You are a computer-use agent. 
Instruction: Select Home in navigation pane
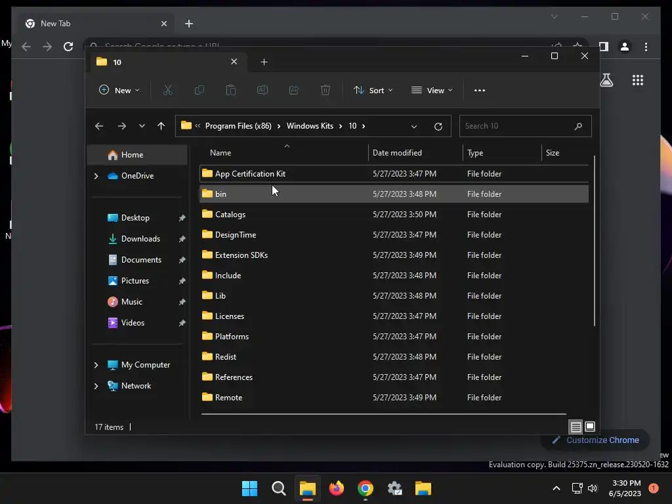pos(137,155)
